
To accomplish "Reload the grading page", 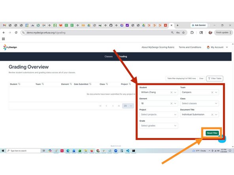I will (x=16, y=32).
